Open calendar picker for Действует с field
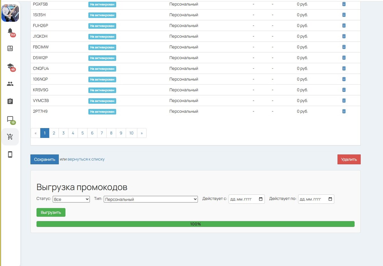 261,199
